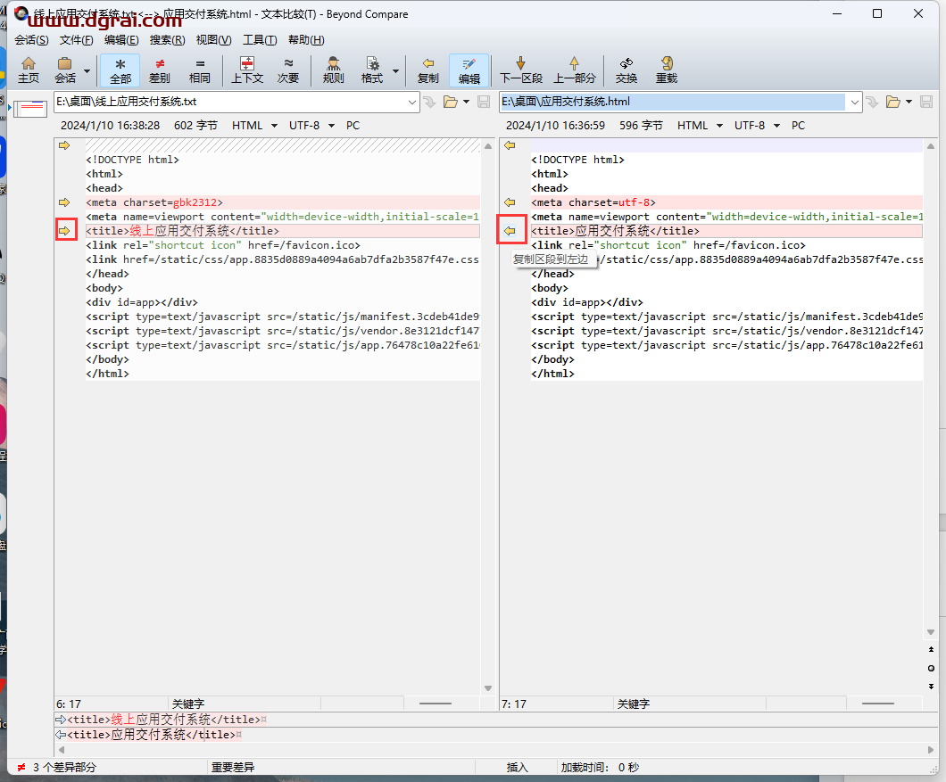Open the 规则 rules dialog

333,70
